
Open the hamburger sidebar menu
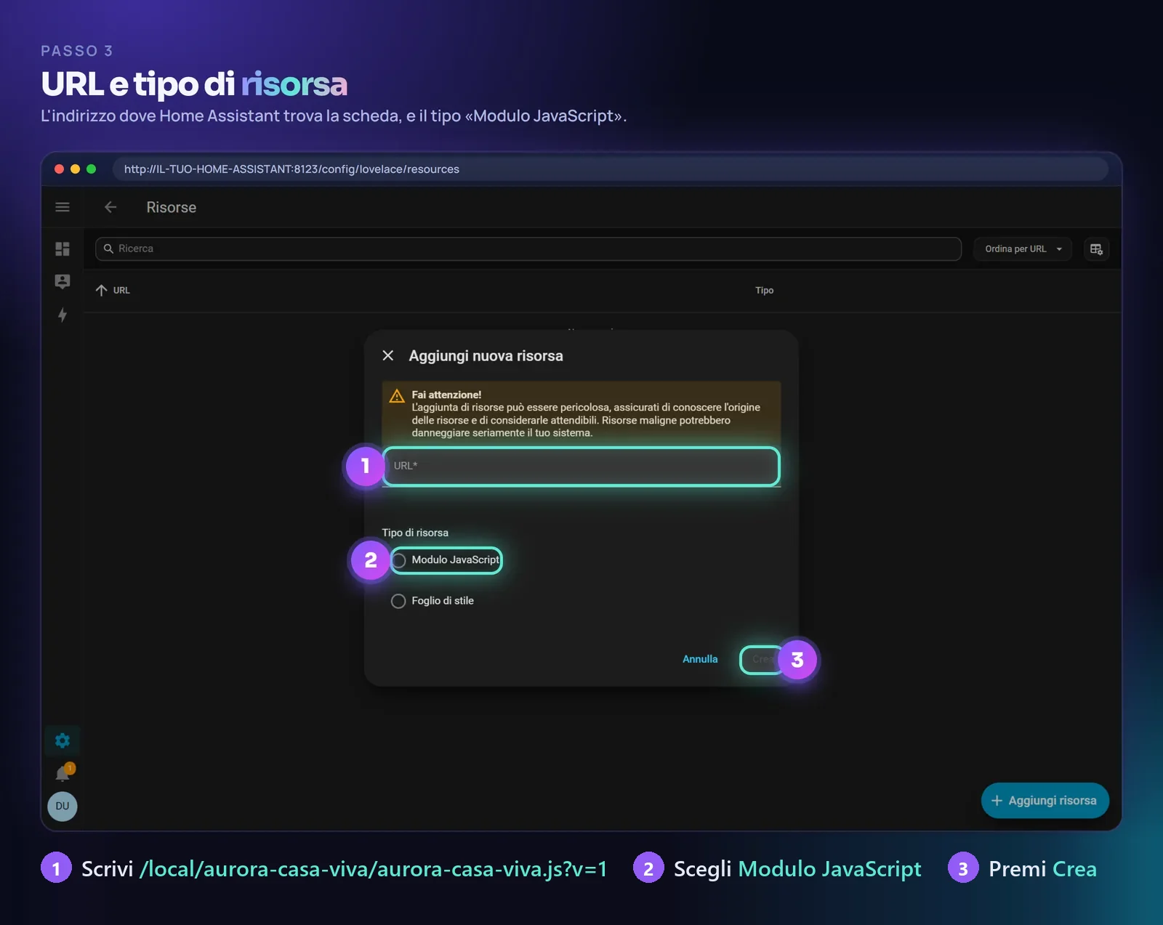[63, 207]
